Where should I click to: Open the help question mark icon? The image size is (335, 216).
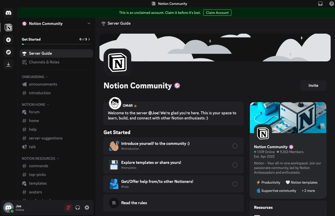click(331, 4)
